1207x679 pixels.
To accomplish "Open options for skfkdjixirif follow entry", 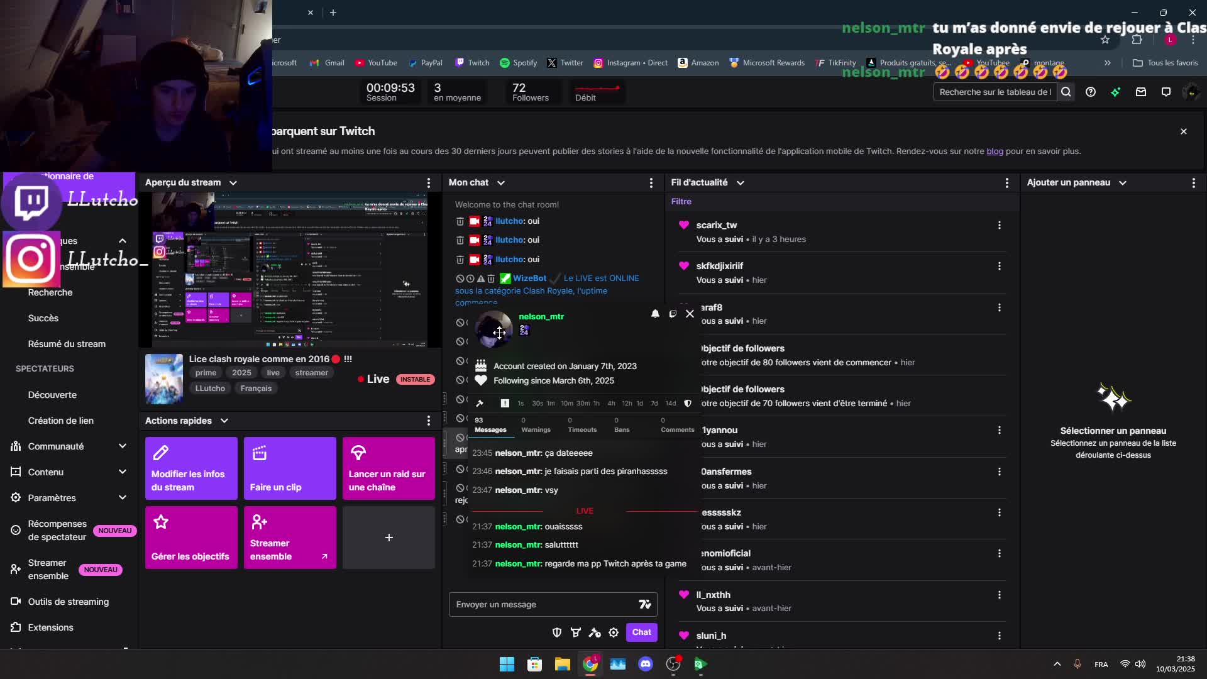I will (x=1000, y=266).
